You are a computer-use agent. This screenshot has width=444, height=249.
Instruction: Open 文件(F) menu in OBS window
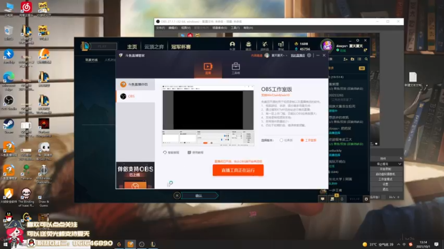[160, 28]
